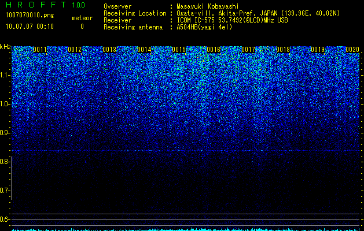This screenshot has height=231, width=364.
Task: Click the 1.1 frequency axis label
Action: (x=5, y=75)
